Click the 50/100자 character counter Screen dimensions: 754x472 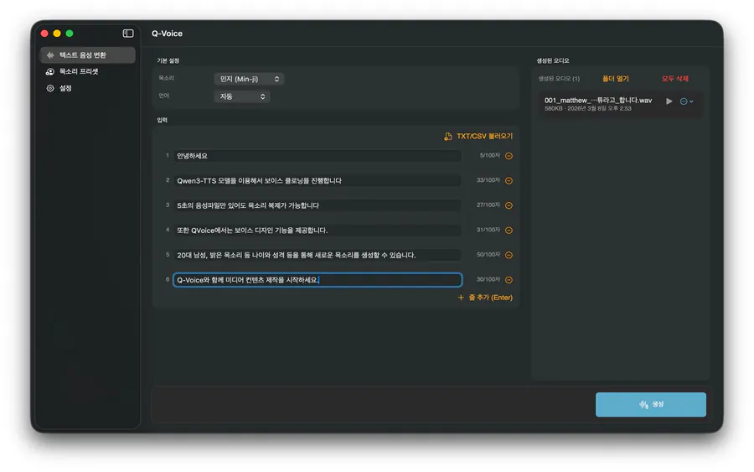(488, 255)
